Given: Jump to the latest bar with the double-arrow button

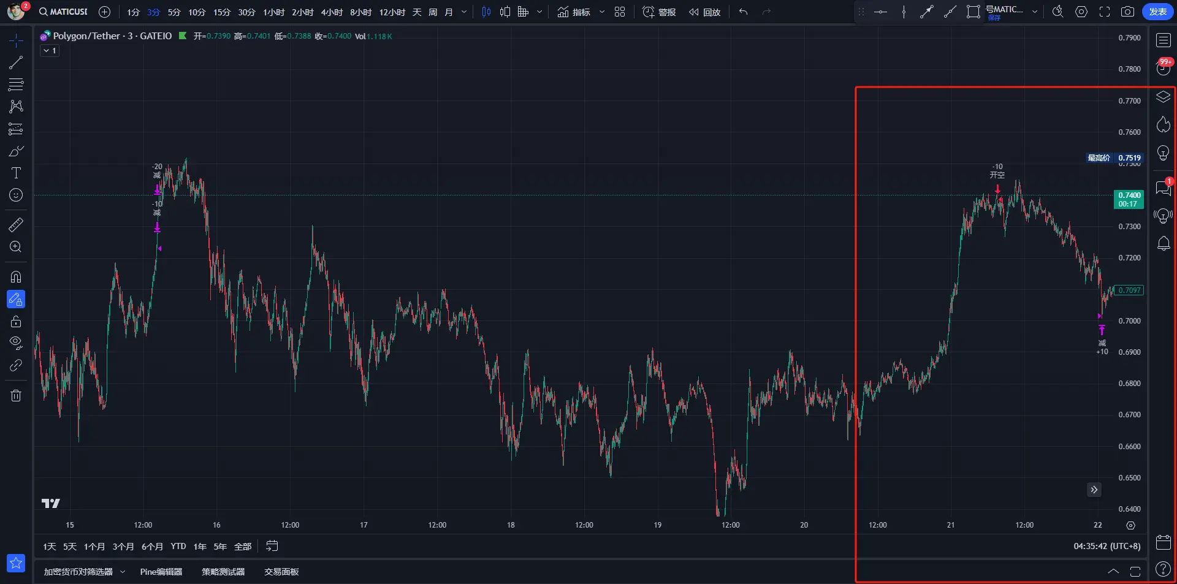Looking at the screenshot, I should point(1094,490).
